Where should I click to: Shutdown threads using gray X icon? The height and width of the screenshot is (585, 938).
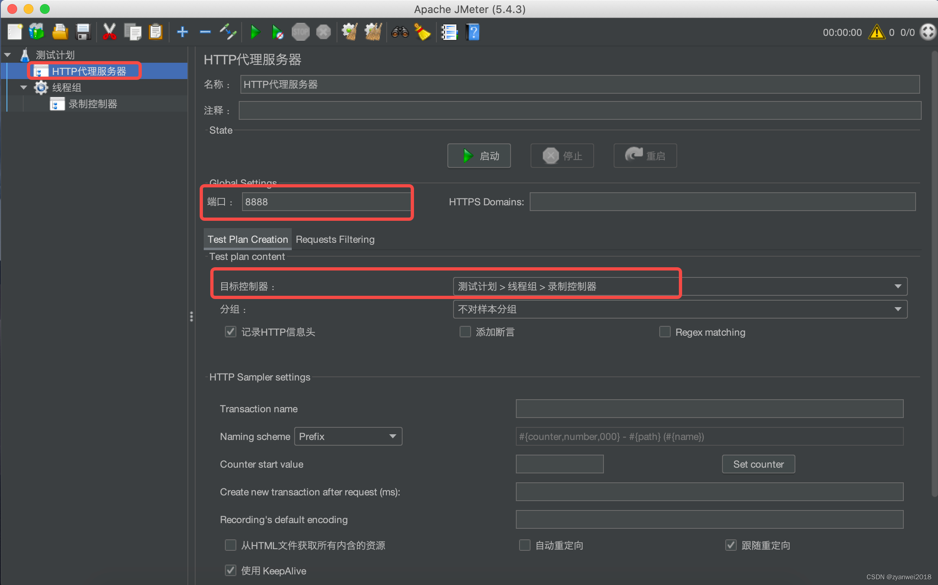point(324,32)
